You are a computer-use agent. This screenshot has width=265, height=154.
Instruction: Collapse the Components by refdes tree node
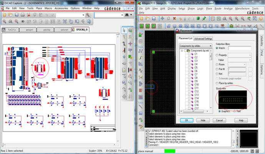pos(182,51)
